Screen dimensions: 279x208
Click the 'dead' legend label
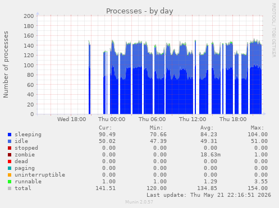pyautogui.click(x=21, y=161)
